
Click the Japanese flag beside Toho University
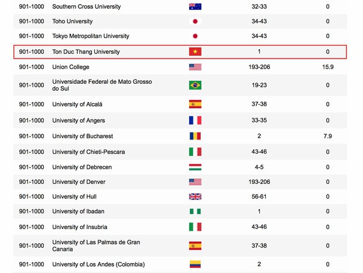[195, 21]
